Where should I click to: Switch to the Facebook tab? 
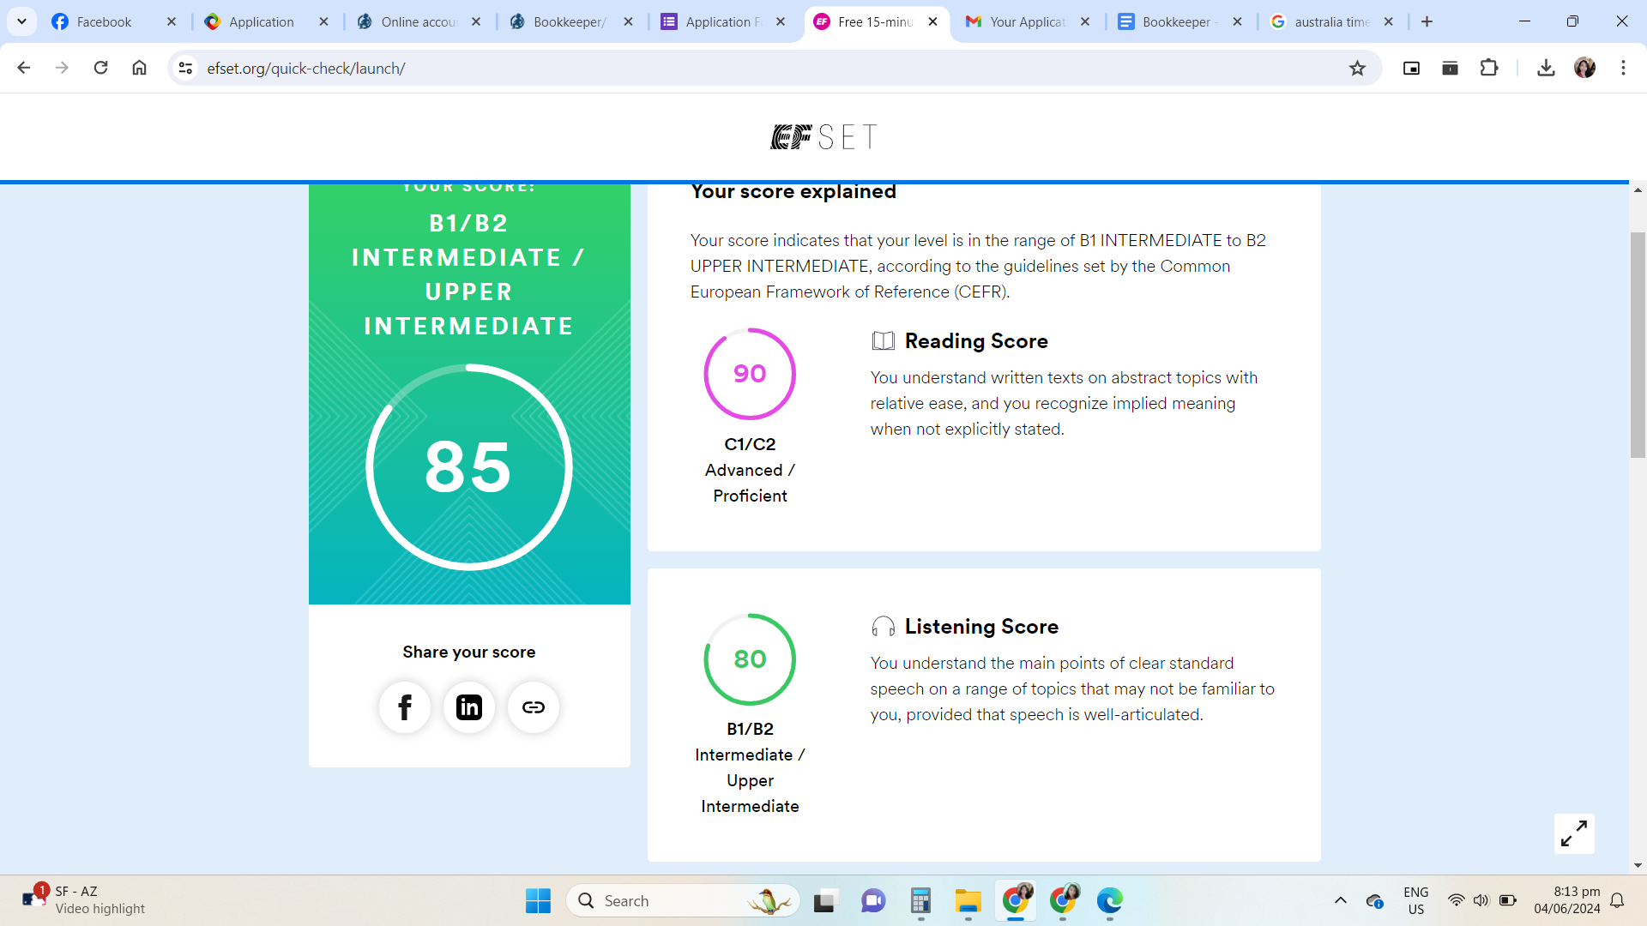[x=103, y=21]
